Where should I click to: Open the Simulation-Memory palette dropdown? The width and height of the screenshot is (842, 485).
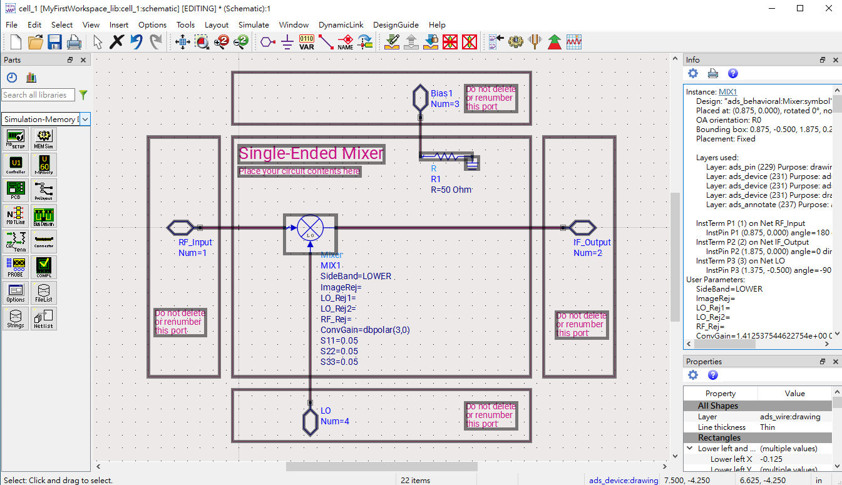tap(85, 119)
